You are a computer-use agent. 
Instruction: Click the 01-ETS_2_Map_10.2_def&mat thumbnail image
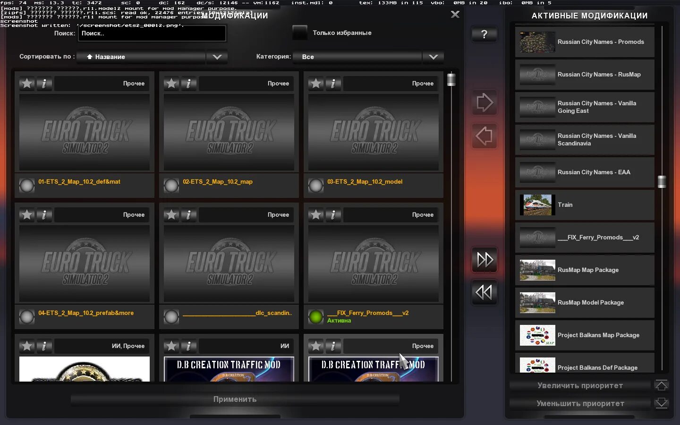pos(85,132)
